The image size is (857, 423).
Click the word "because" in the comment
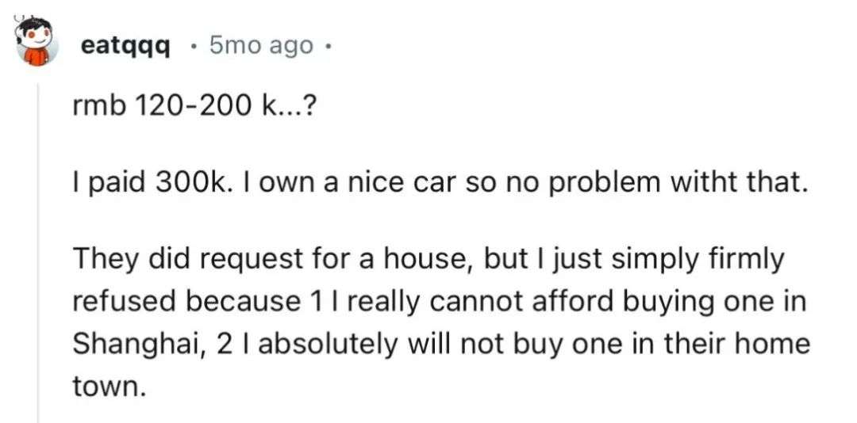coord(240,302)
